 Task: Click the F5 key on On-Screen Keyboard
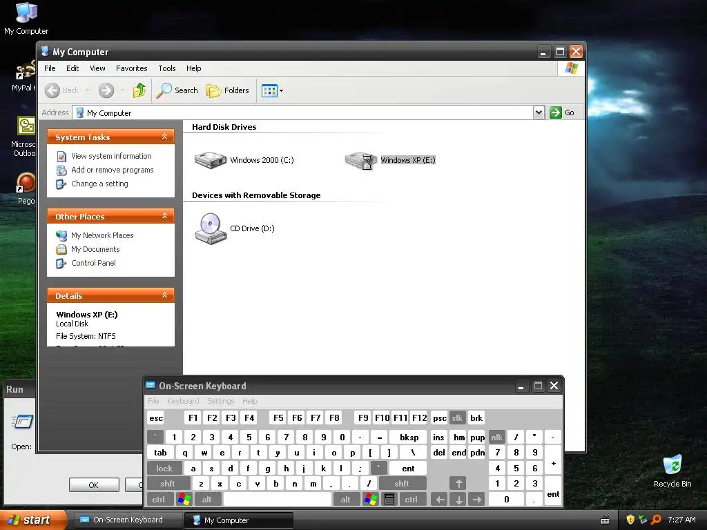point(278,418)
